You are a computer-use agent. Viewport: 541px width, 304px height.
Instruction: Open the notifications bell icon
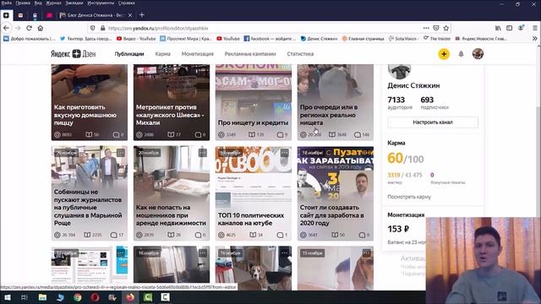click(461, 54)
